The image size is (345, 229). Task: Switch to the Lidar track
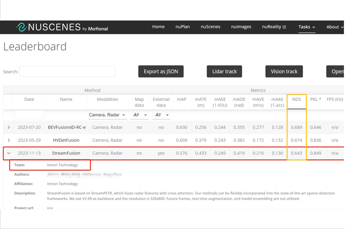click(x=224, y=72)
